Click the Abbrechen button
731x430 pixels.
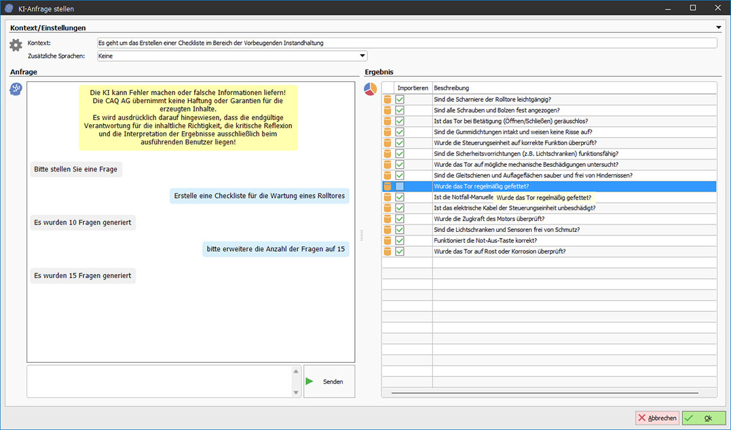(x=657, y=418)
